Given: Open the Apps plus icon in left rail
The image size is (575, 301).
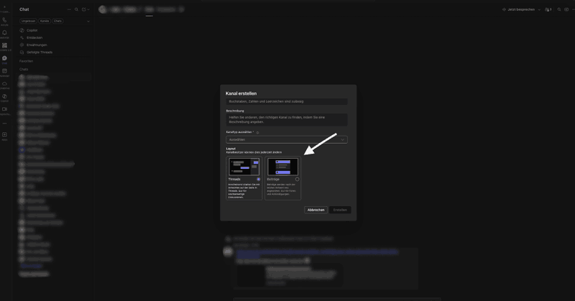Looking at the screenshot, I should 4,135.
